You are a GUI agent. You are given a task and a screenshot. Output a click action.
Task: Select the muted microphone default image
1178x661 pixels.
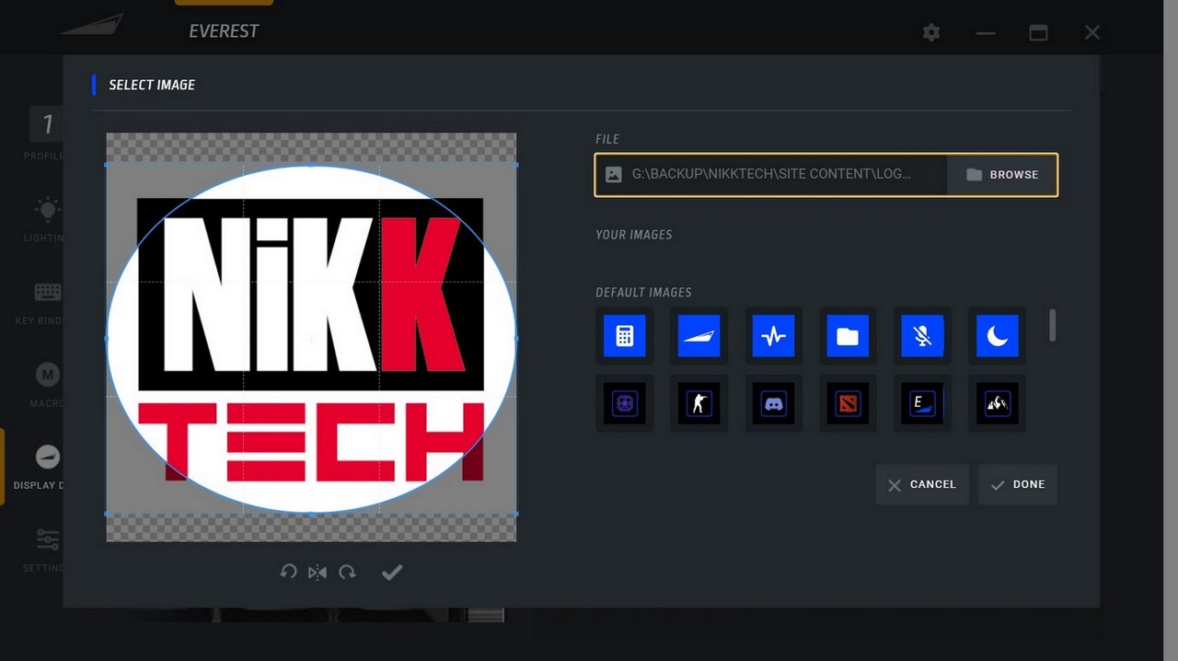coord(922,336)
